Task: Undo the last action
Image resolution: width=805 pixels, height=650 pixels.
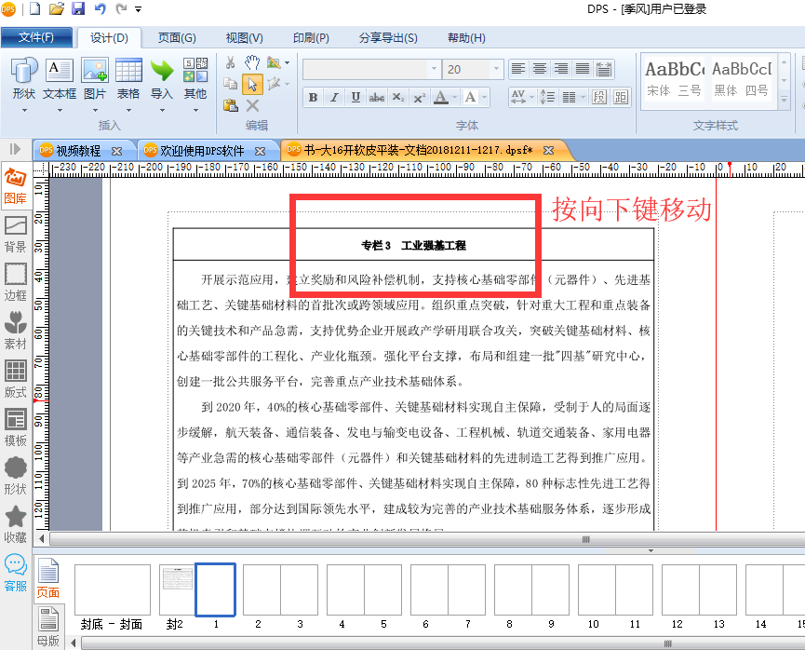Action: [101, 8]
